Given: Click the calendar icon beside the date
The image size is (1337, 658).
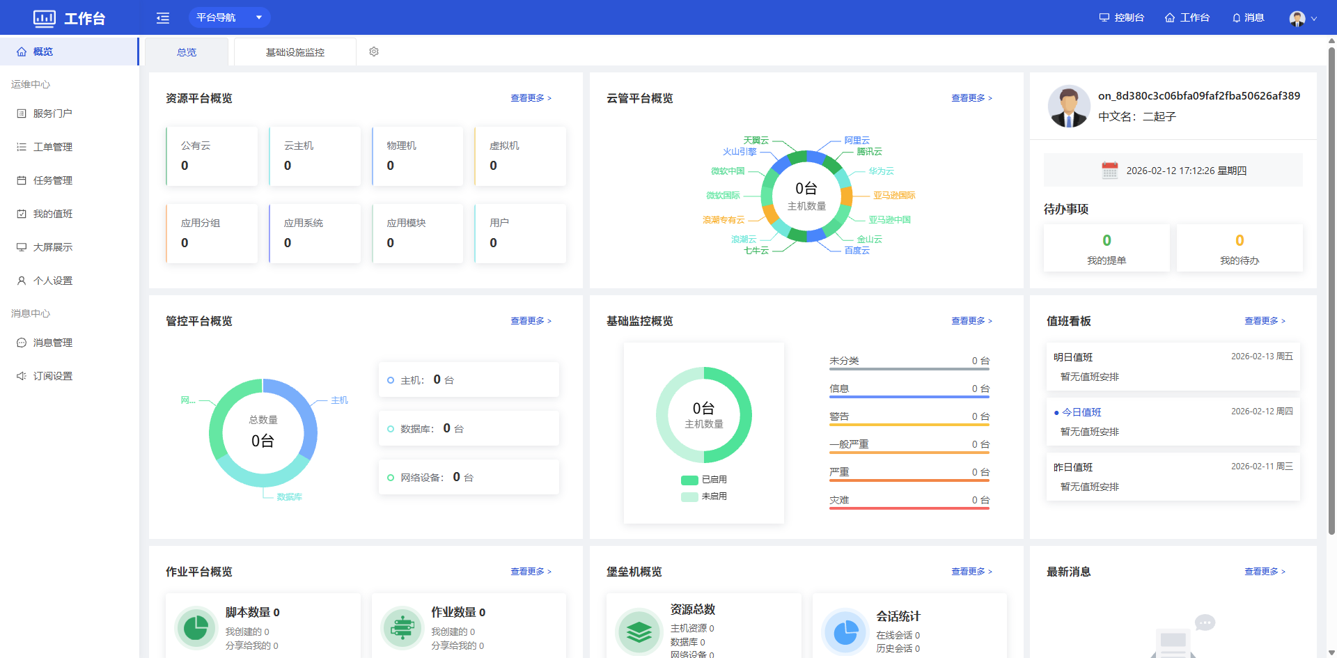Looking at the screenshot, I should 1110,171.
